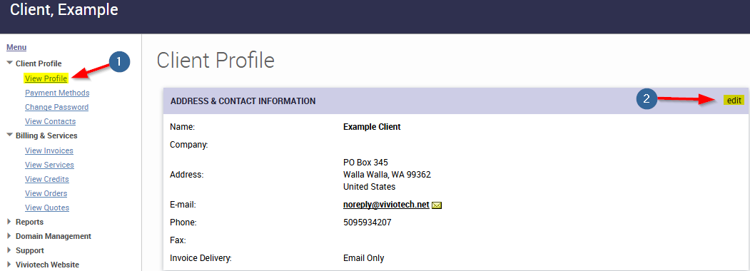
Task: Click the envelope icon beside the email address
Action: (x=437, y=205)
